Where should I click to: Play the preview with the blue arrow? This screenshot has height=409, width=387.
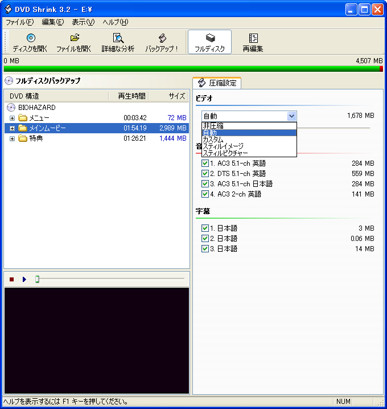click(24, 279)
